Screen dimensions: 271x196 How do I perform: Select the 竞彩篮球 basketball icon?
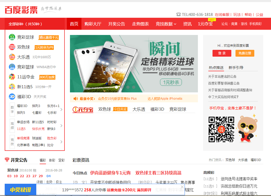tap(12, 67)
